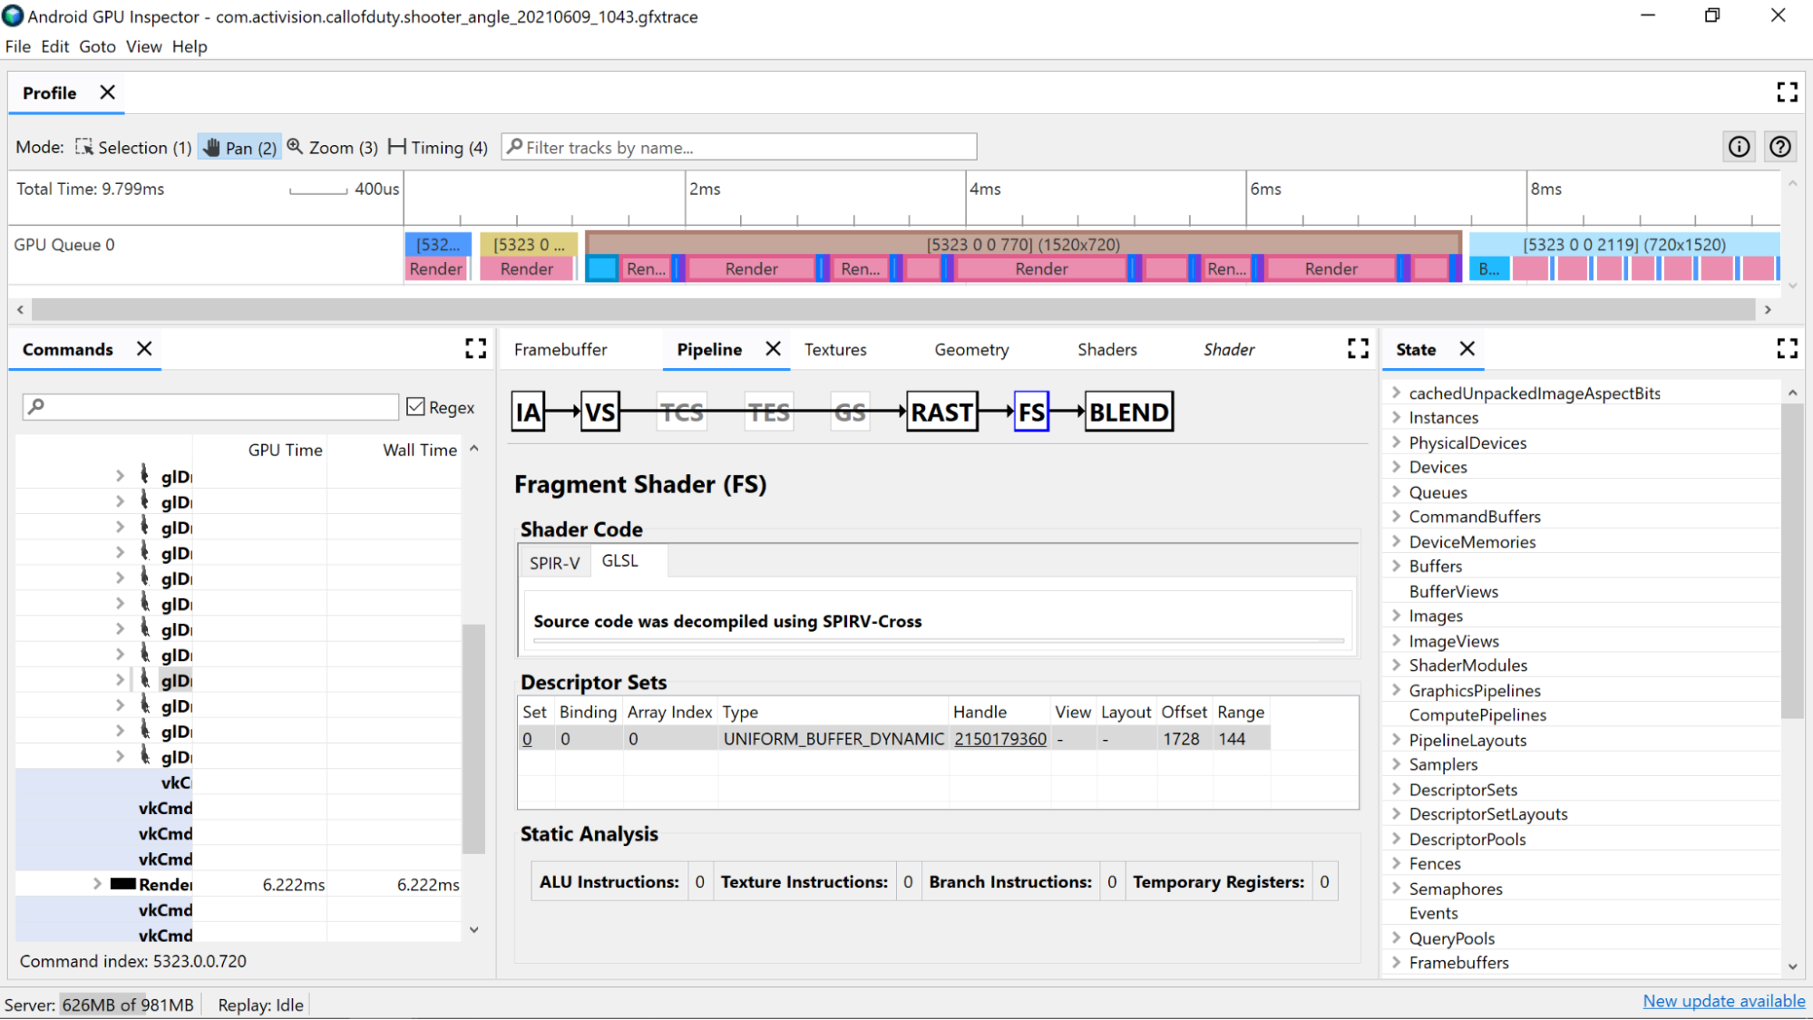Select the Pipeline tab in center panel
The image size is (1813, 1020).
click(x=708, y=349)
